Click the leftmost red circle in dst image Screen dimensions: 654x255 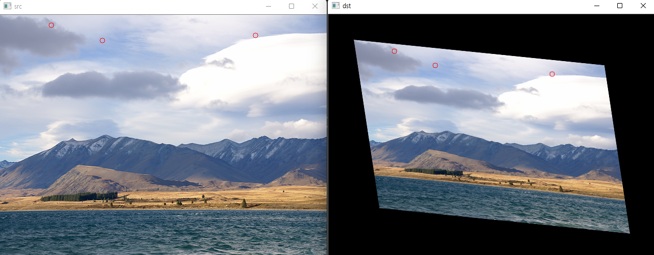394,51
